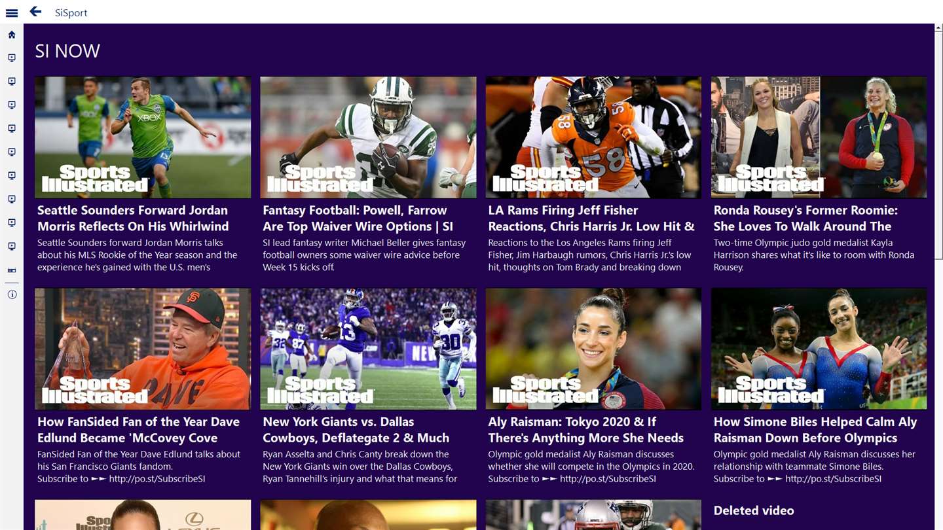The image size is (943, 530).
Task: Select title 'New York Giants vs. Dallas Cowboys'
Action: [356, 429]
